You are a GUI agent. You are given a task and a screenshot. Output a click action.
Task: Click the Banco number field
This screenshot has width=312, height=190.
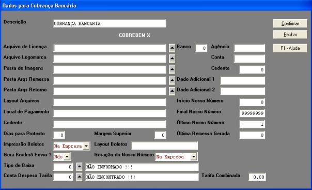pyautogui.click(x=201, y=48)
